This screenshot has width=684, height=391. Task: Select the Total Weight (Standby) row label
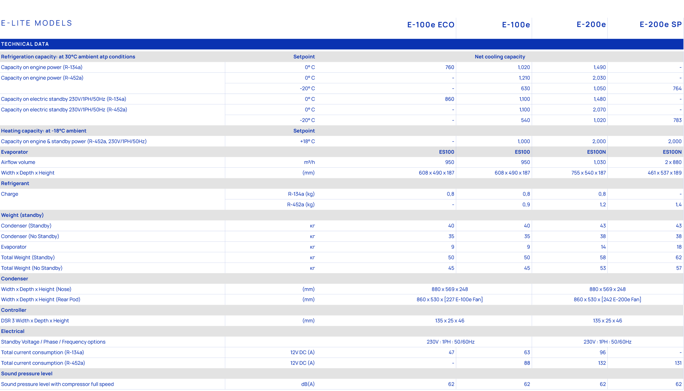(28, 257)
